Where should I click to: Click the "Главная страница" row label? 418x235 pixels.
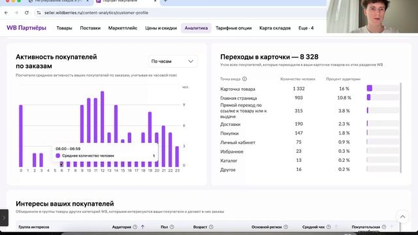[238, 98]
